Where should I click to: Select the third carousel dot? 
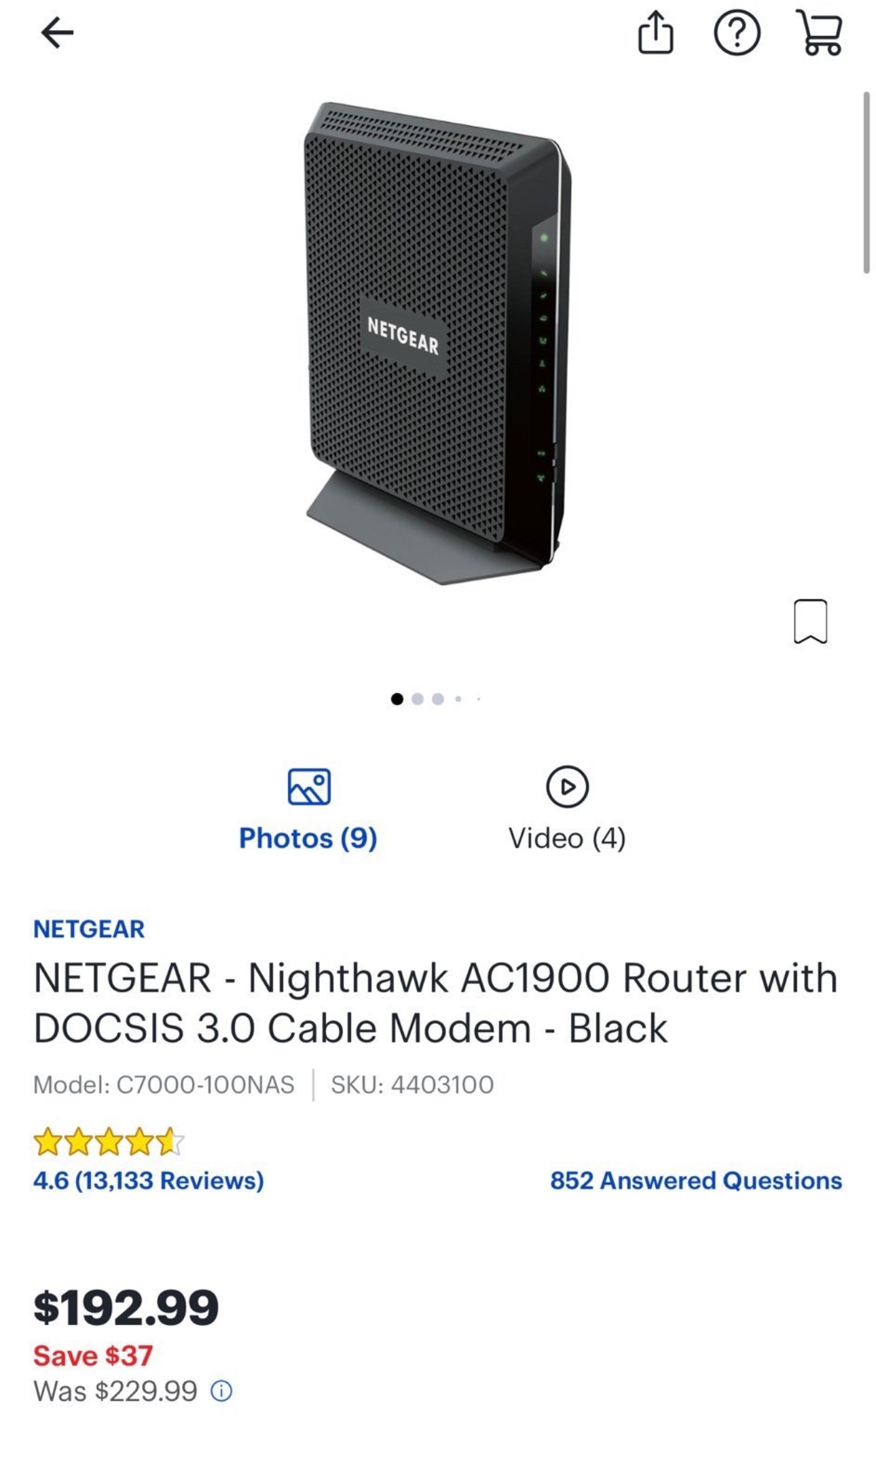(437, 699)
